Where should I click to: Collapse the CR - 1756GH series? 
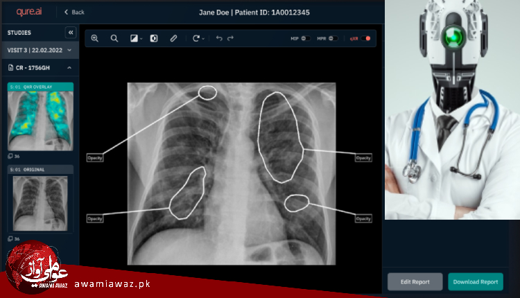tap(69, 67)
